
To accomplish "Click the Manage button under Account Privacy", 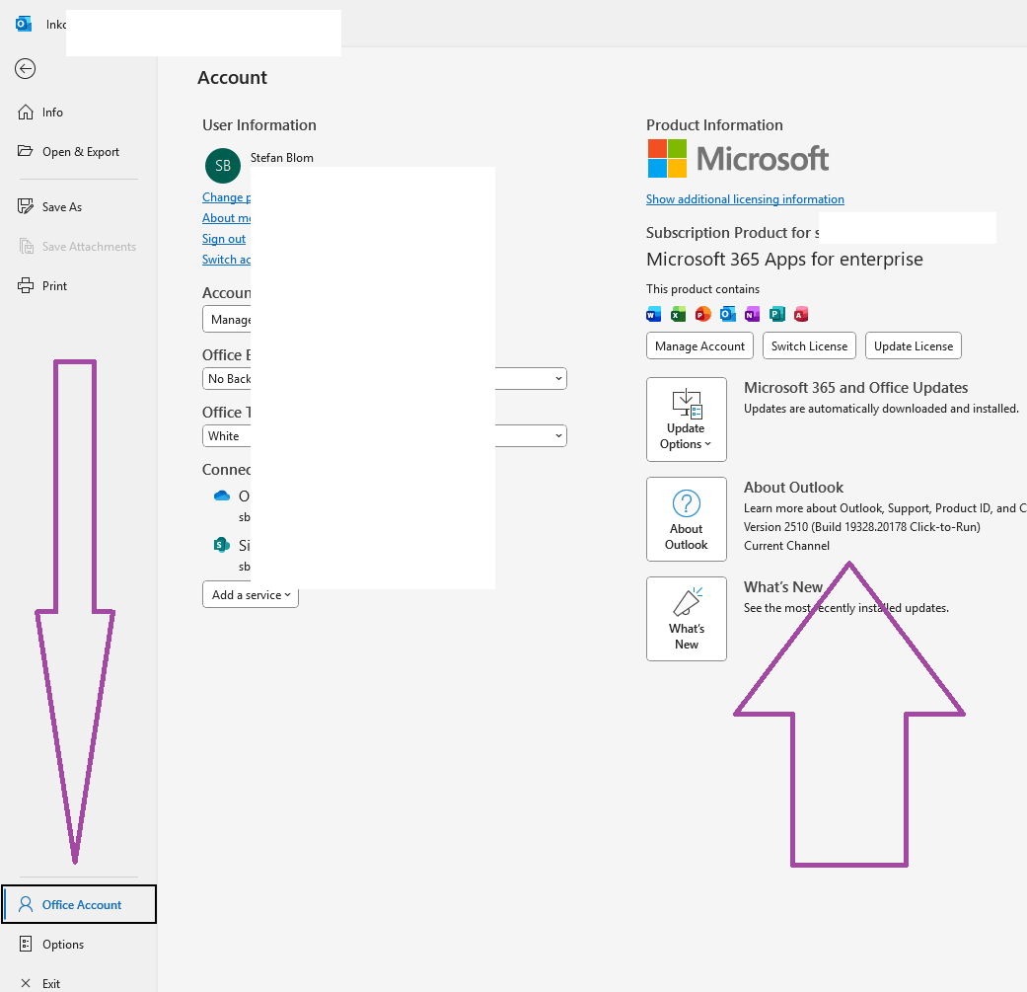I will [227, 319].
